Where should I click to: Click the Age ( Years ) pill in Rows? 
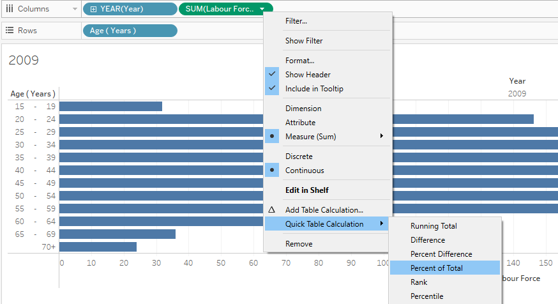point(130,31)
